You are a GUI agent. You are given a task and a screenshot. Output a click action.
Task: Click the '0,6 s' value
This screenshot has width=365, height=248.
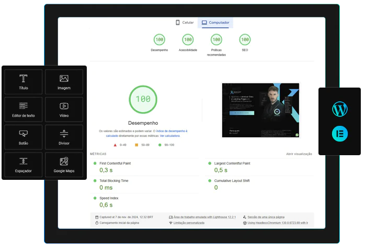[x=106, y=205]
